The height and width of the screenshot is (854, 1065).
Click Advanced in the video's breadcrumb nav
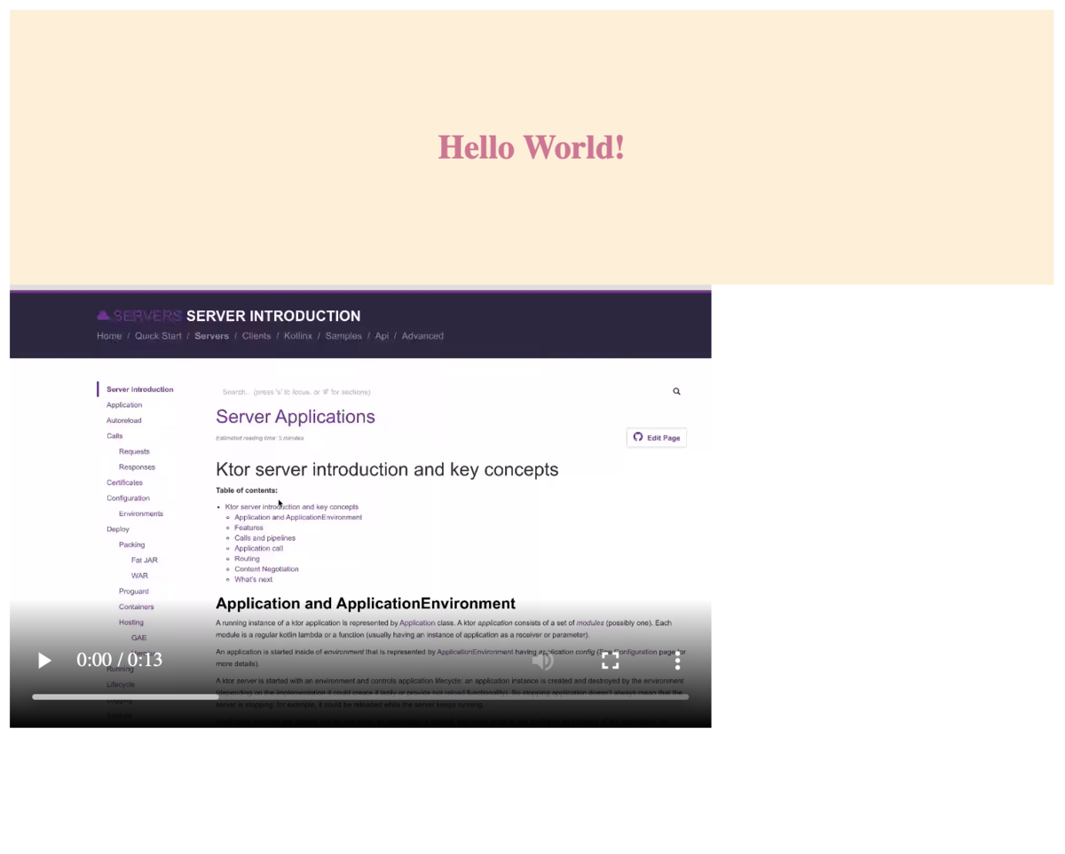422,336
